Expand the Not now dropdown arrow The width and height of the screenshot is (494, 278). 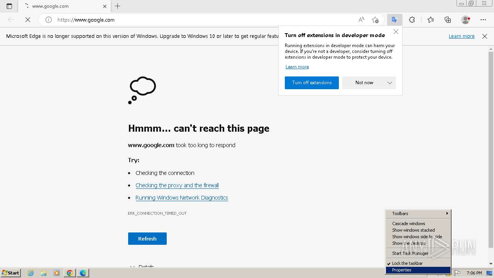tap(390, 83)
